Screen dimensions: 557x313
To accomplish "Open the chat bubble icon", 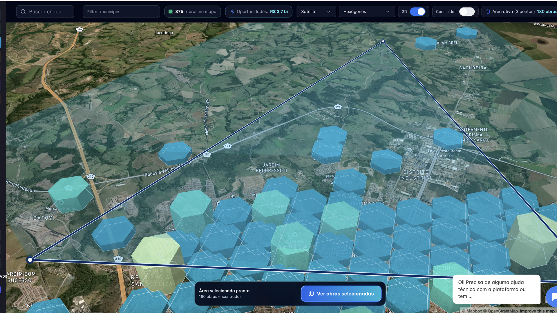I will pyautogui.click(x=553, y=296).
